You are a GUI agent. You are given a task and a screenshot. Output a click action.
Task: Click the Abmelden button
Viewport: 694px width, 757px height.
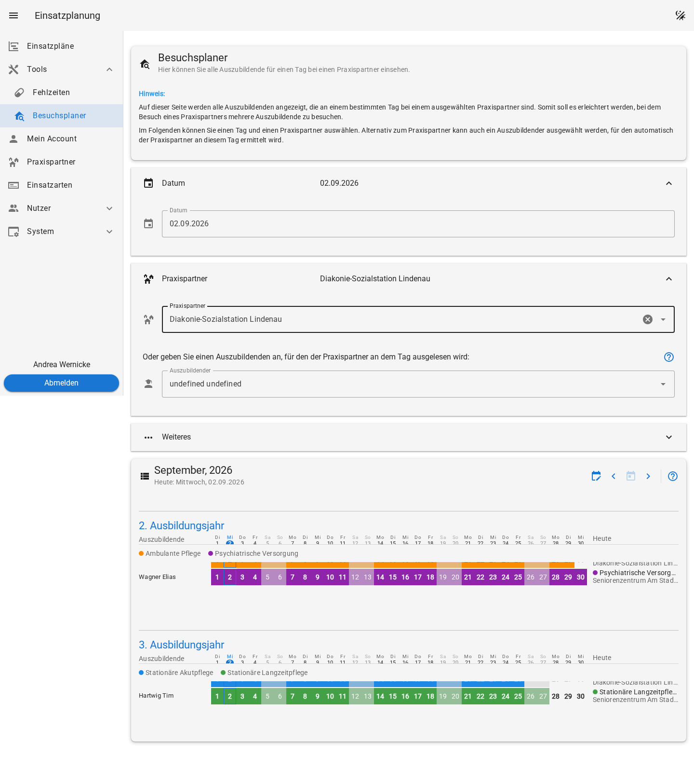[61, 383]
